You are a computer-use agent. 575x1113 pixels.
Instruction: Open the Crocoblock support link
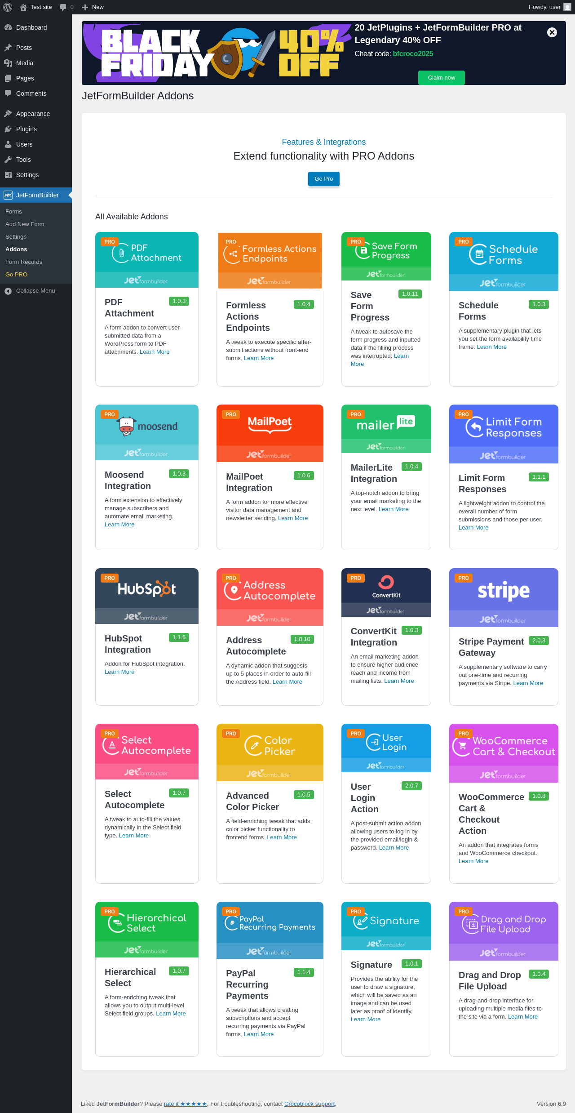pyautogui.click(x=310, y=1104)
